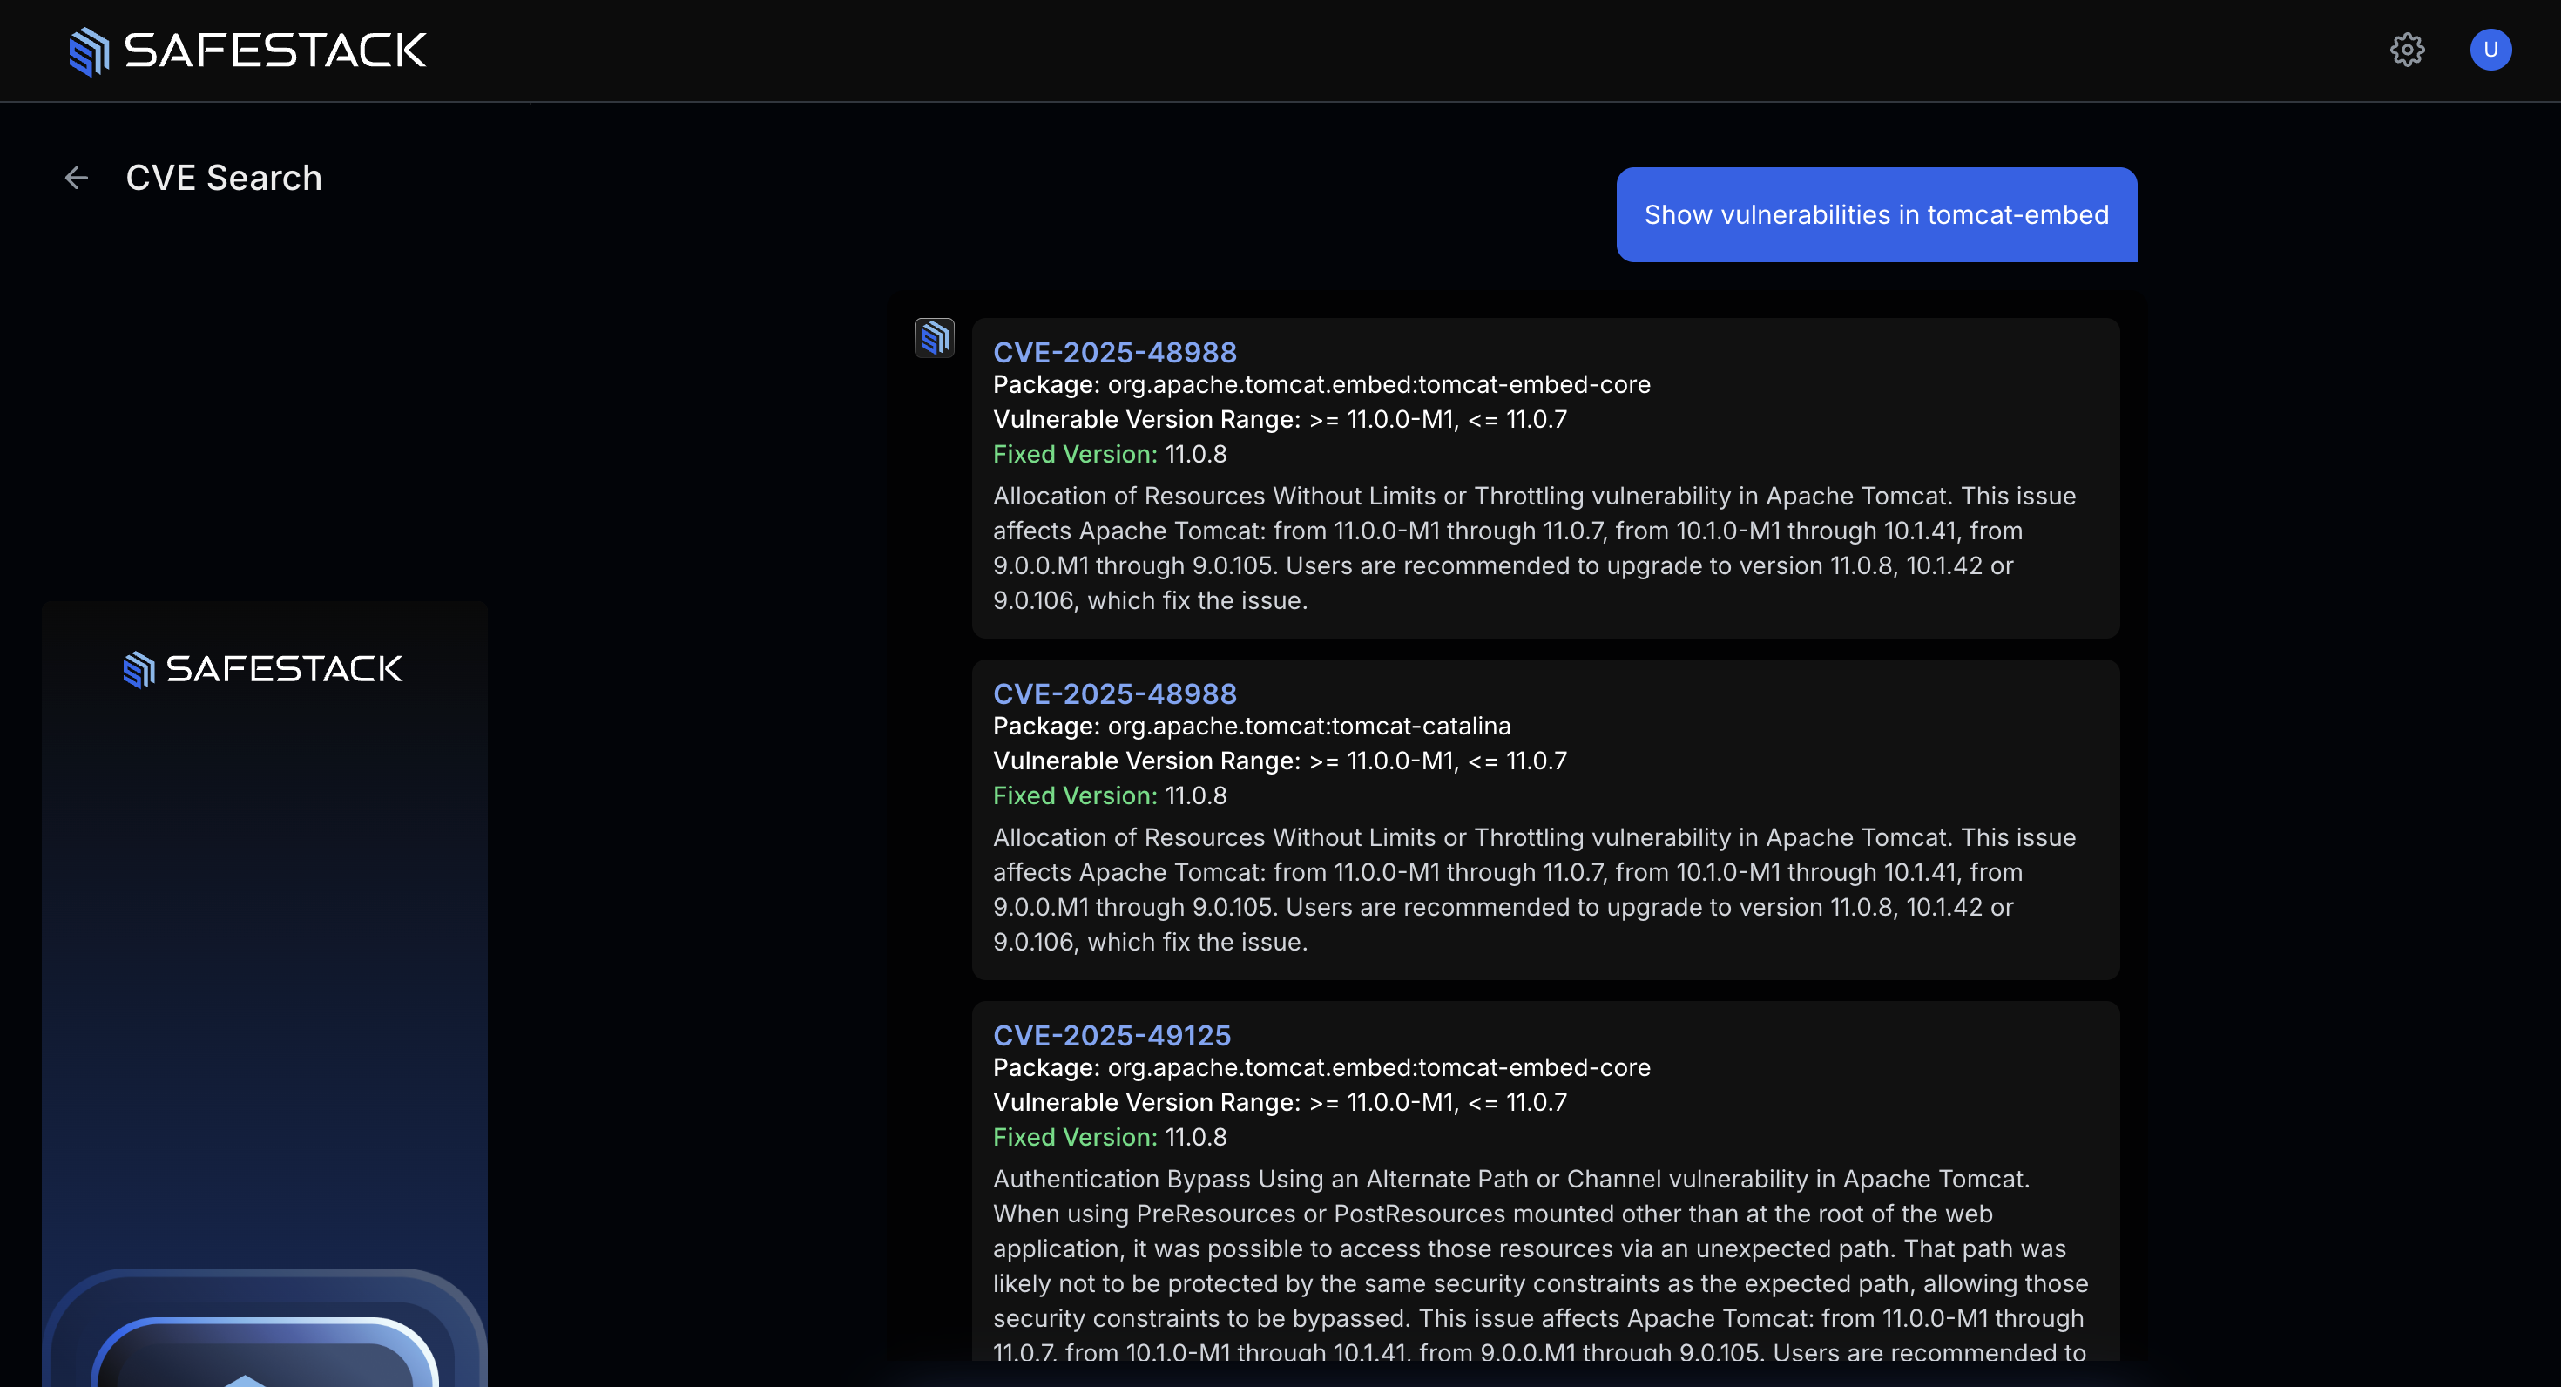This screenshot has width=2561, height=1387.
Task: Click the Authentication Bypass description paragraph
Action: pos(1539,1248)
